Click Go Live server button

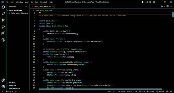click(151, 91)
